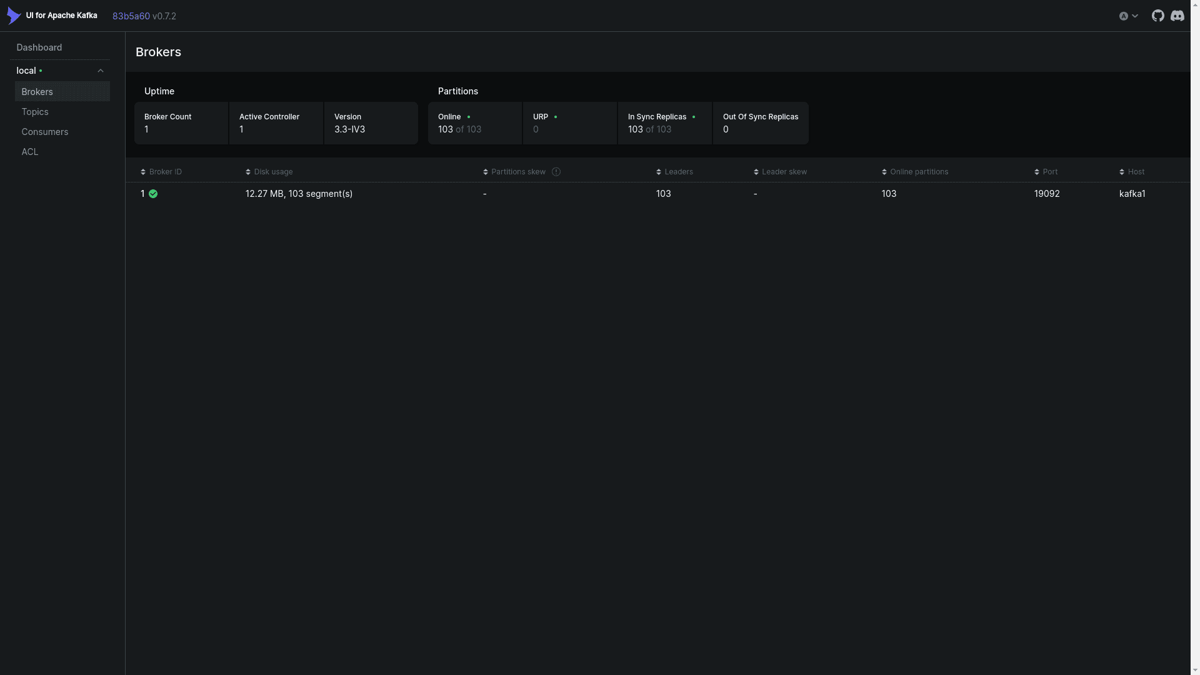The image size is (1200, 675).
Task: Click the sort arrows on Disk usage column
Action: coord(247,171)
